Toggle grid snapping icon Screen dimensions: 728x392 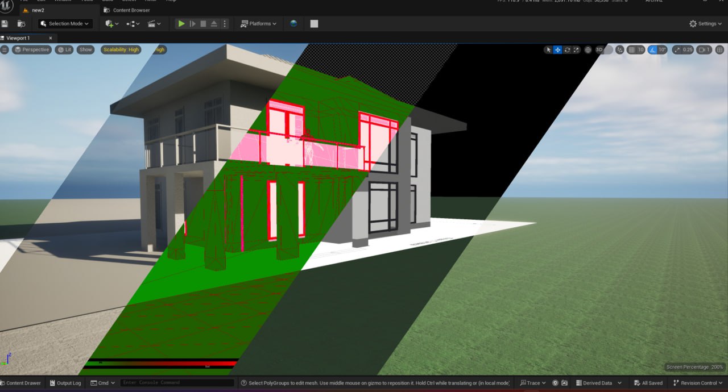(x=632, y=50)
